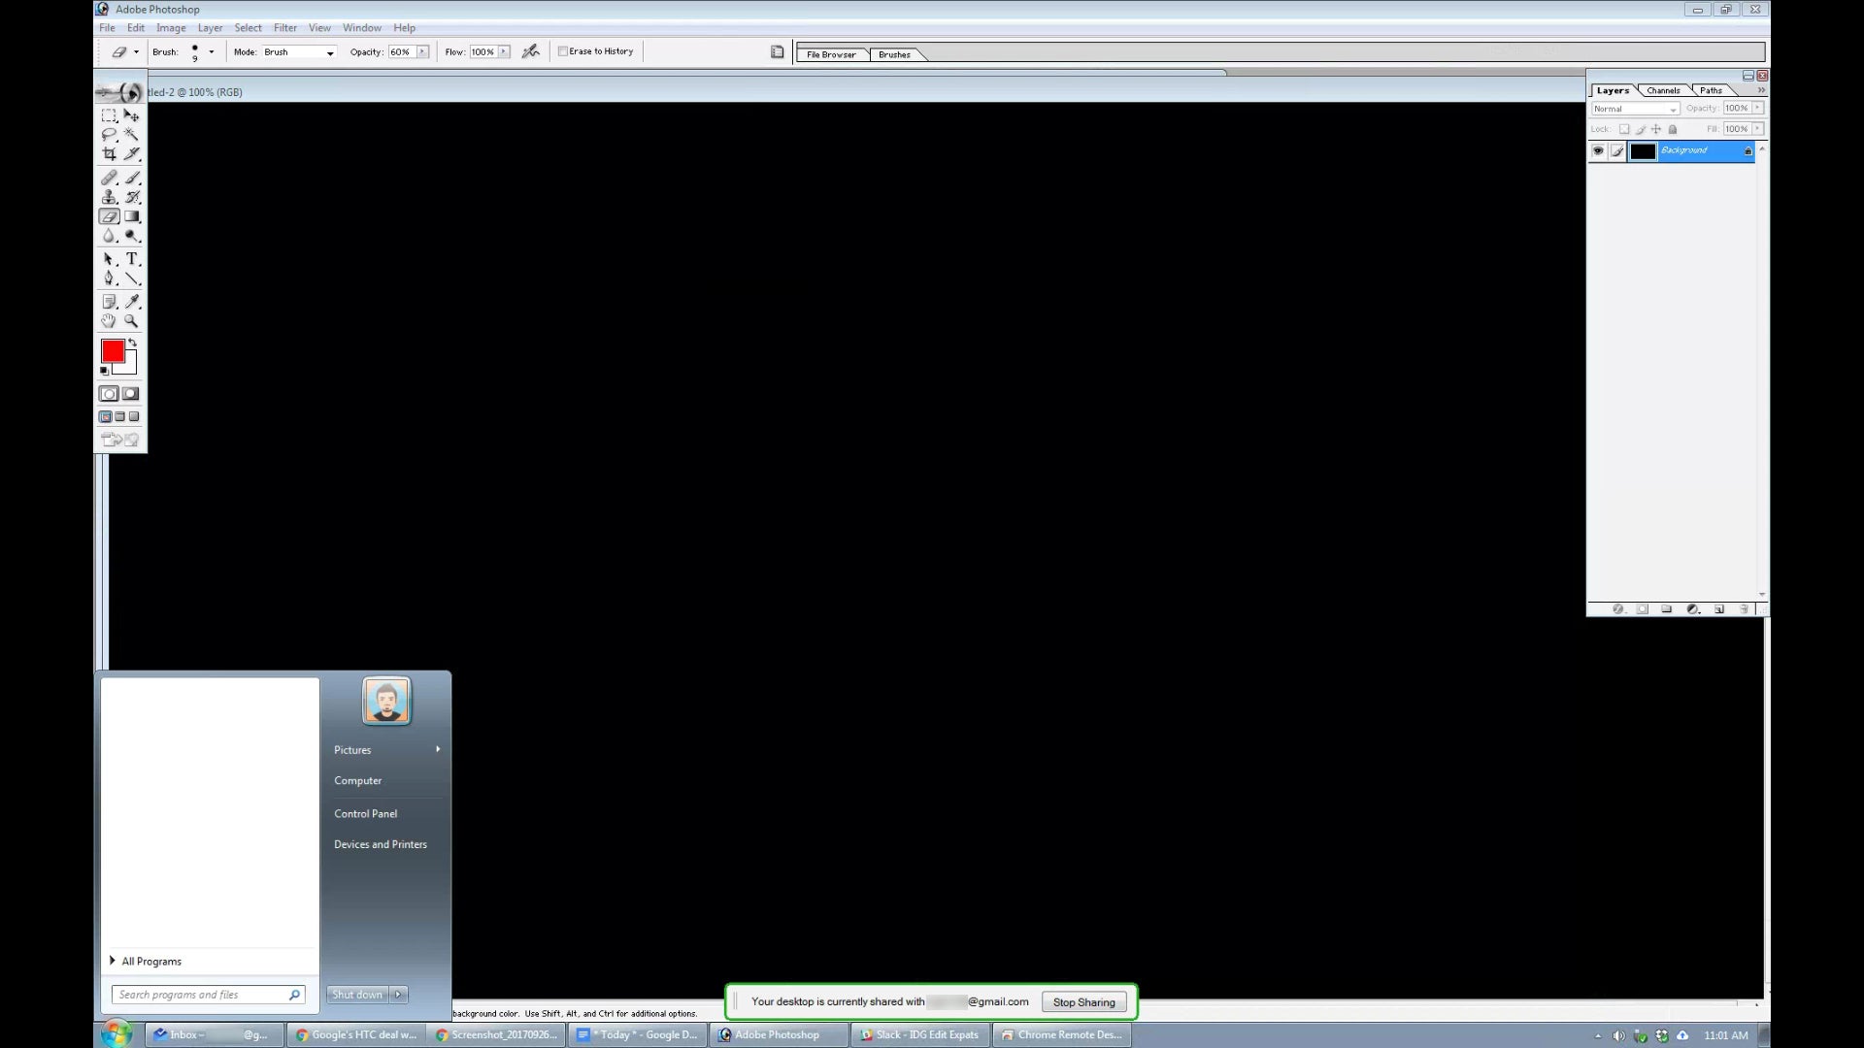Viewport: 1864px width, 1048px height.
Task: Expand the Brush mode dropdown
Action: [329, 51]
